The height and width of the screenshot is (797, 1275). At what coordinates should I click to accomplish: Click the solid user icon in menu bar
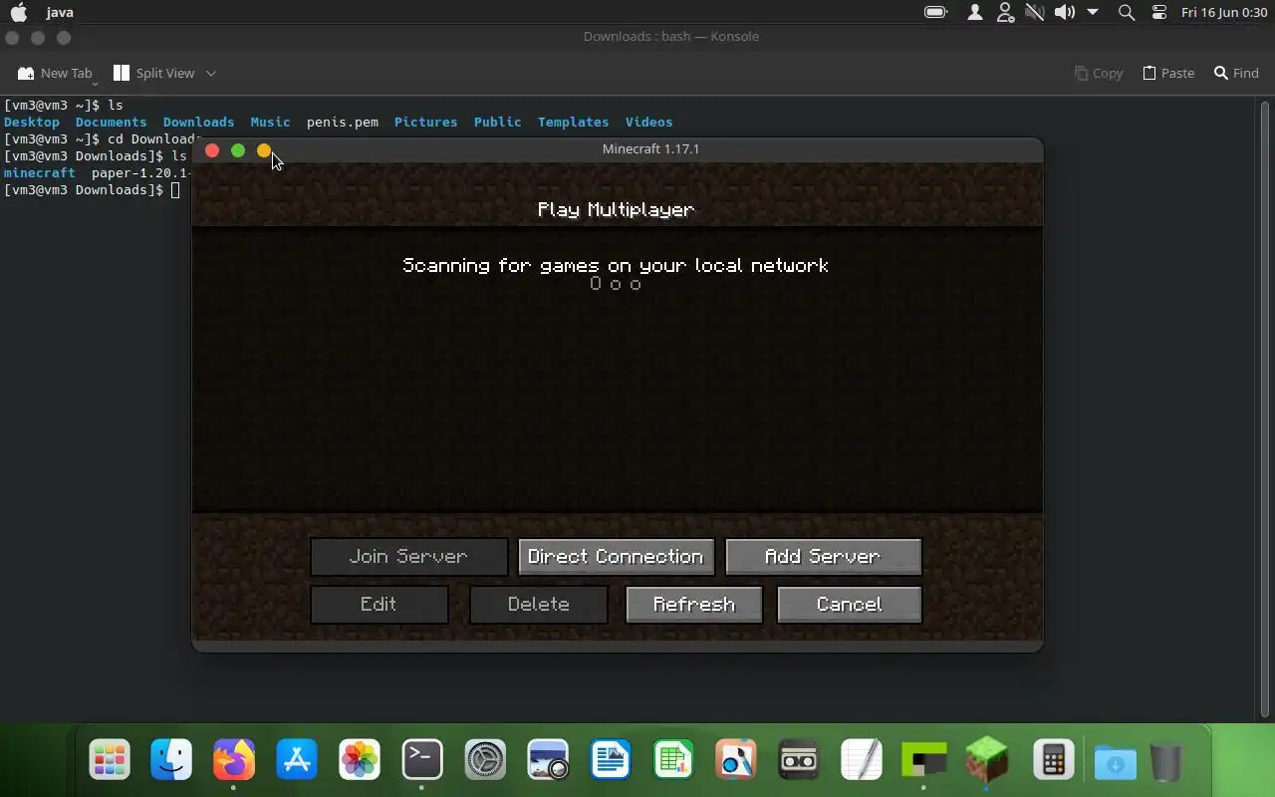coord(975,12)
